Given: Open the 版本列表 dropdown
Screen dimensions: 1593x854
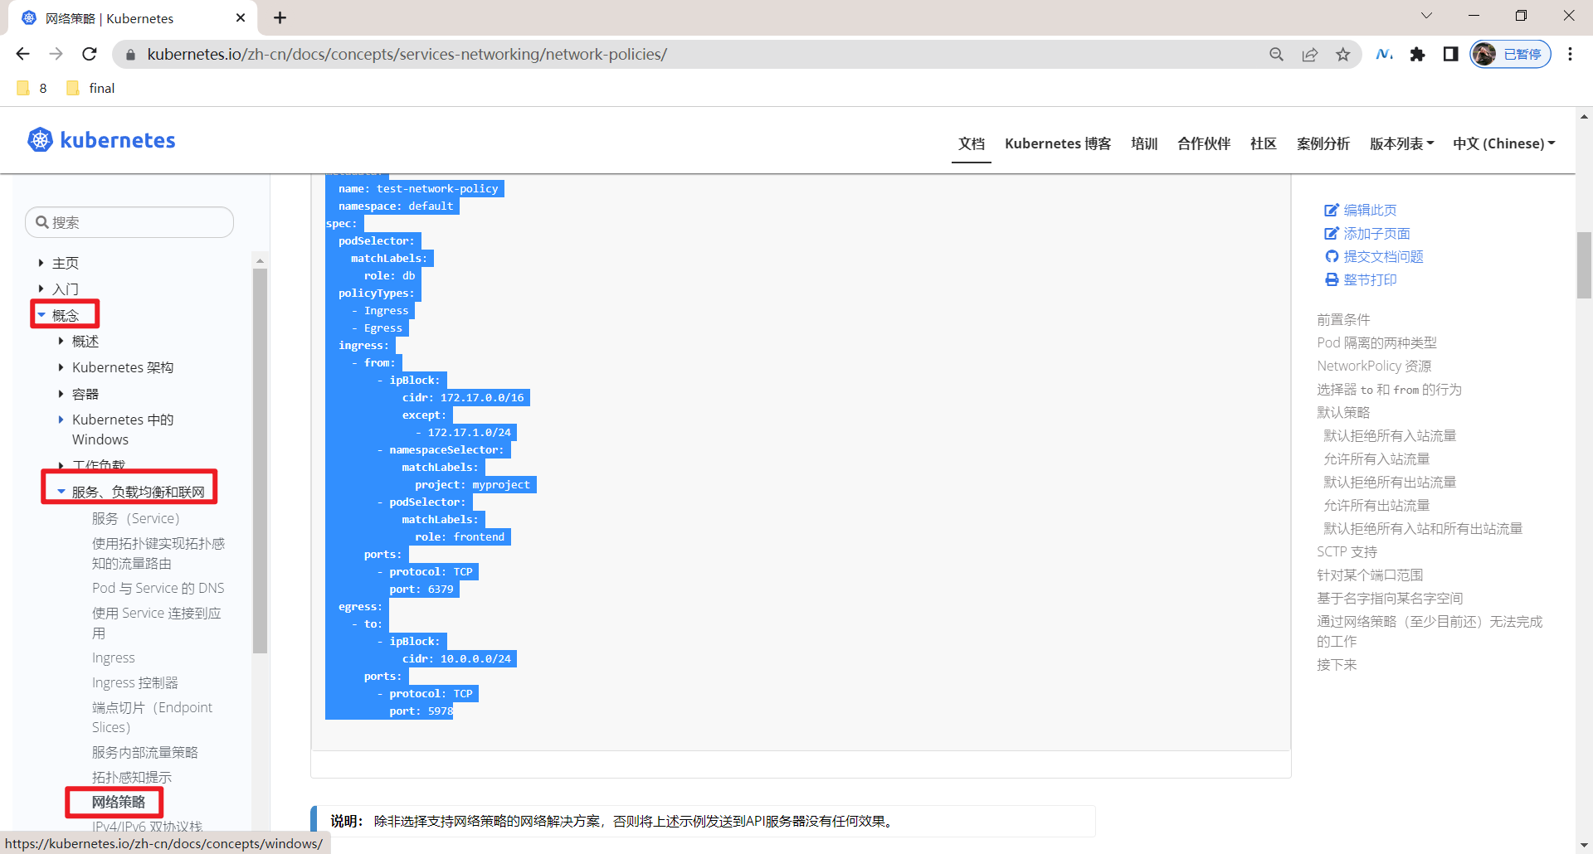Looking at the screenshot, I should click(x=1402, y=143).
